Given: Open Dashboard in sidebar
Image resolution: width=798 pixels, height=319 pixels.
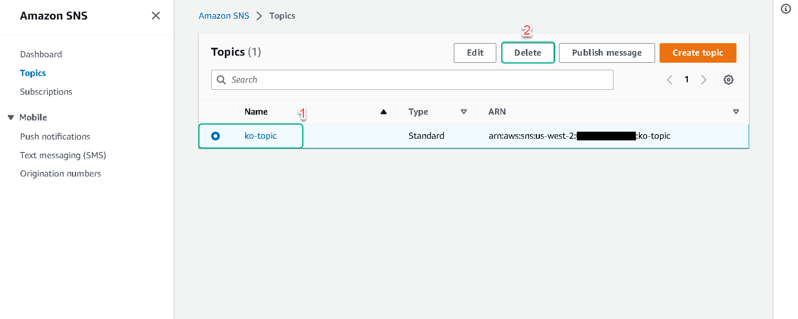Looking at the screenshot, I should click(41, 54).
